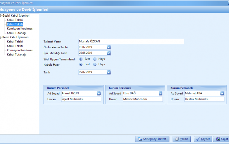Choose Hayır for Kabule Hazır

pos(95,64)
